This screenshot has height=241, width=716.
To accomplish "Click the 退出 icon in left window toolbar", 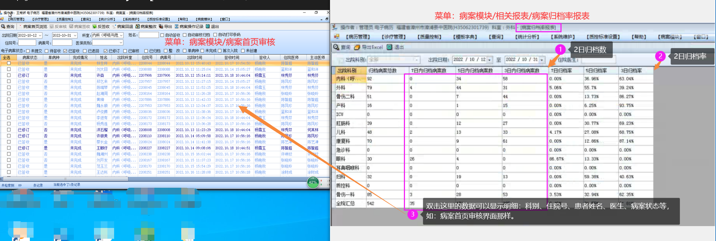I will [x=208, y=26].
